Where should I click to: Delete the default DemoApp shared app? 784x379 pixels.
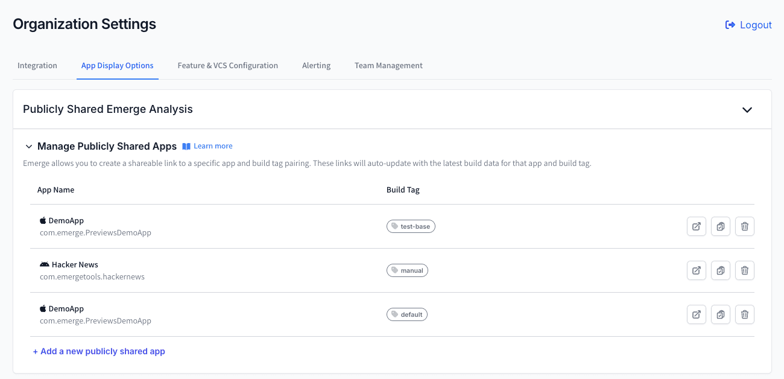coord(745,314)
